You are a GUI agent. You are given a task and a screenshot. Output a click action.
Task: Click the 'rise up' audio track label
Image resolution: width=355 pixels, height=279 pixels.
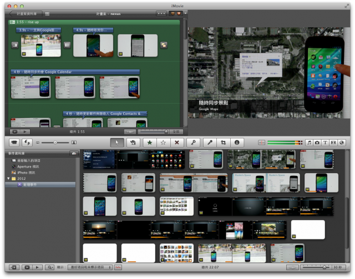[x=28, y=22]
